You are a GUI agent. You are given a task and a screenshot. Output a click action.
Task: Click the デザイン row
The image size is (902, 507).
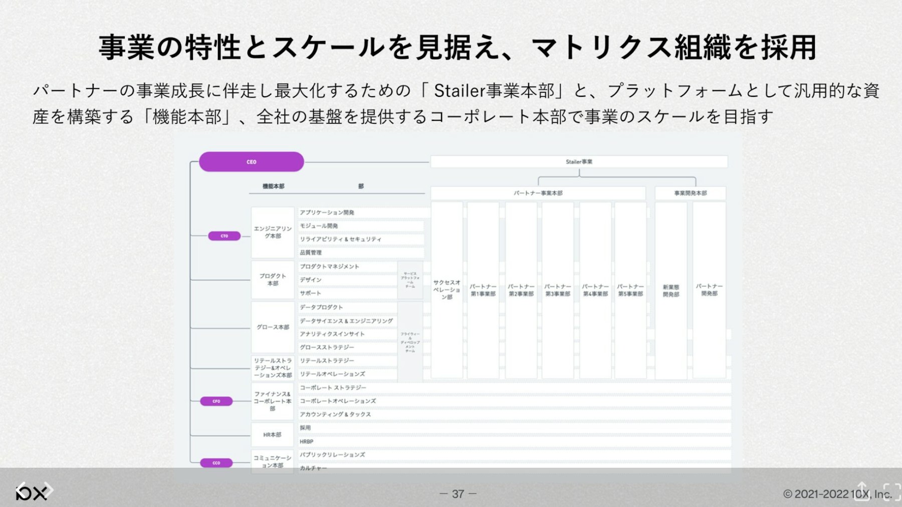pos(348,280)
